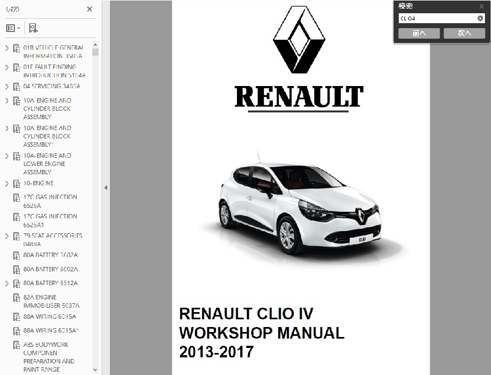Open search options gear icon
Screen dimensions: 491x375
[x=480, y=18]
